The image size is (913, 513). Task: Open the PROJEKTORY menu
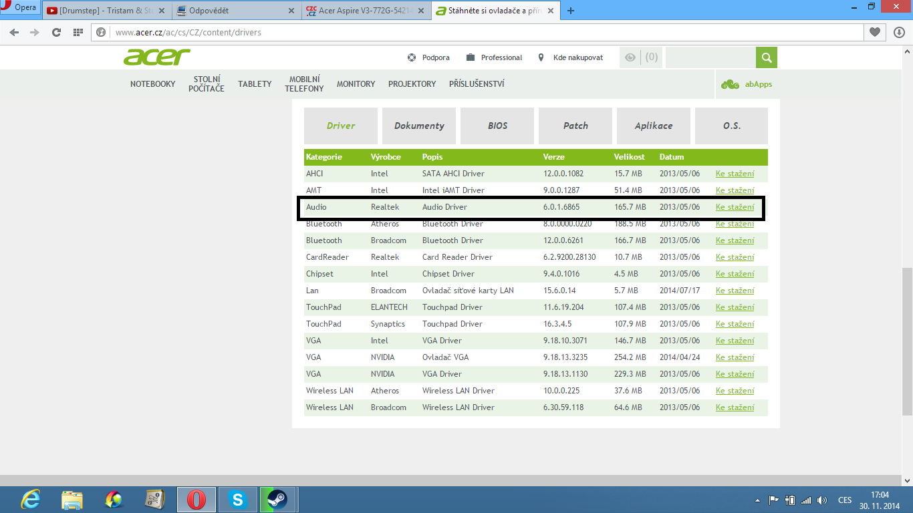pos(412,84)
